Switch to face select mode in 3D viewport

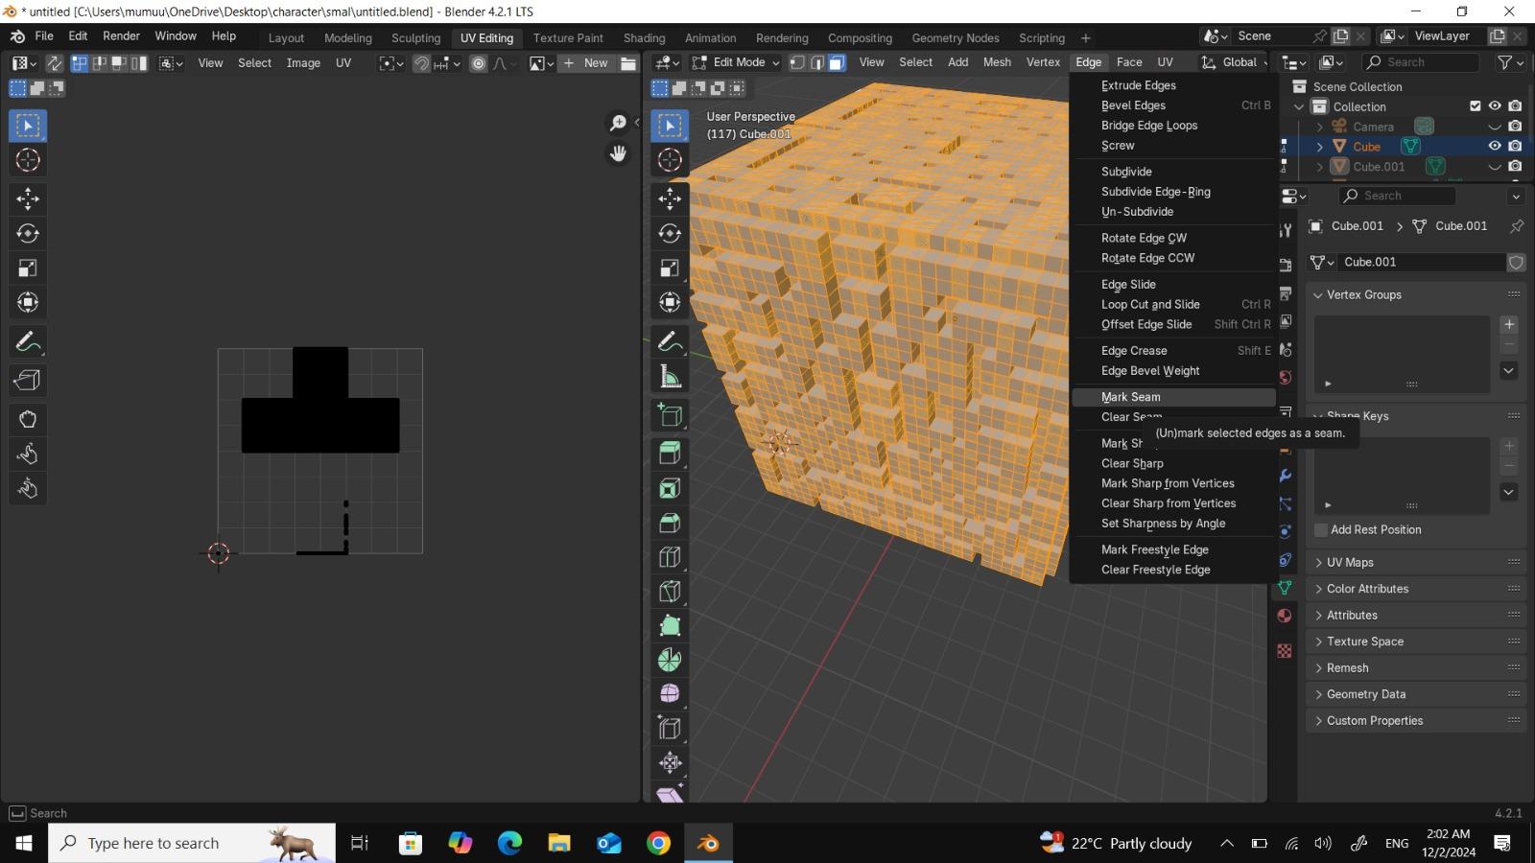(x=837, y=62)
